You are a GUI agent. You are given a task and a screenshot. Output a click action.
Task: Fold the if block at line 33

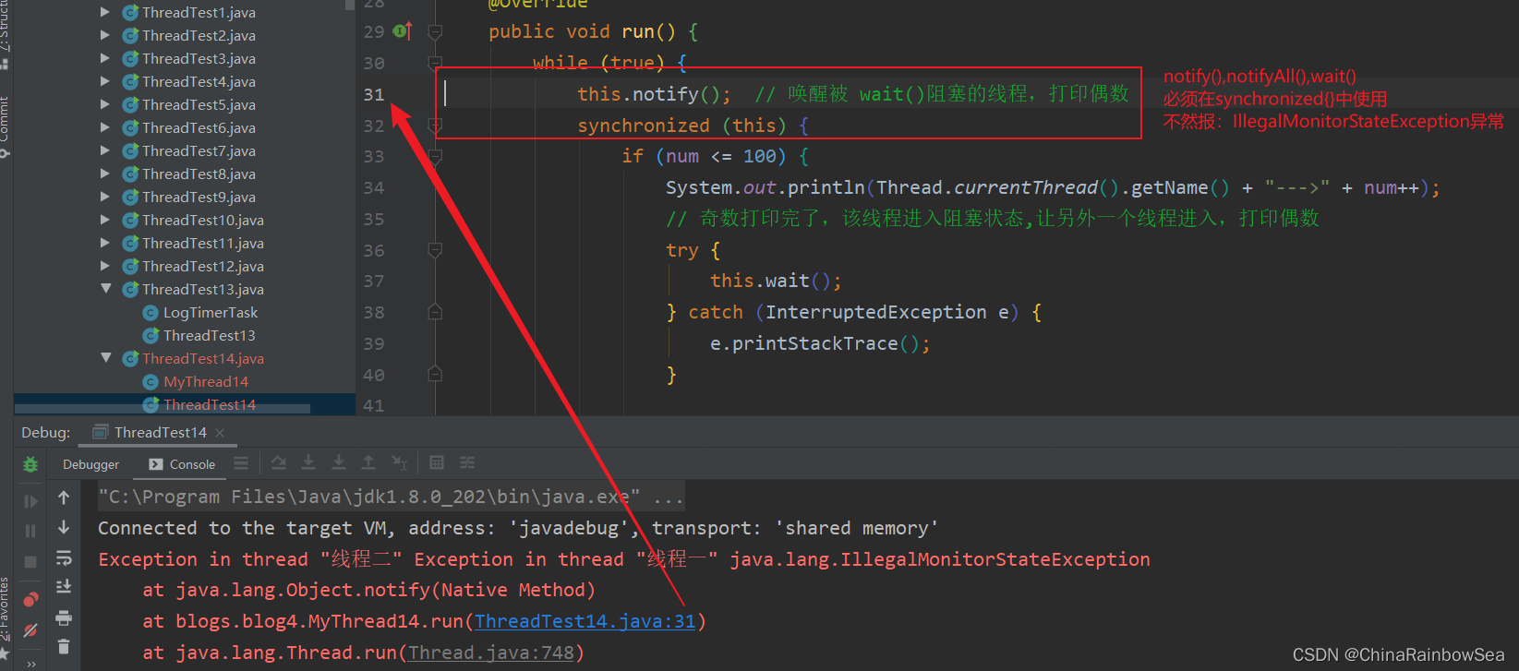pos(435,157)
